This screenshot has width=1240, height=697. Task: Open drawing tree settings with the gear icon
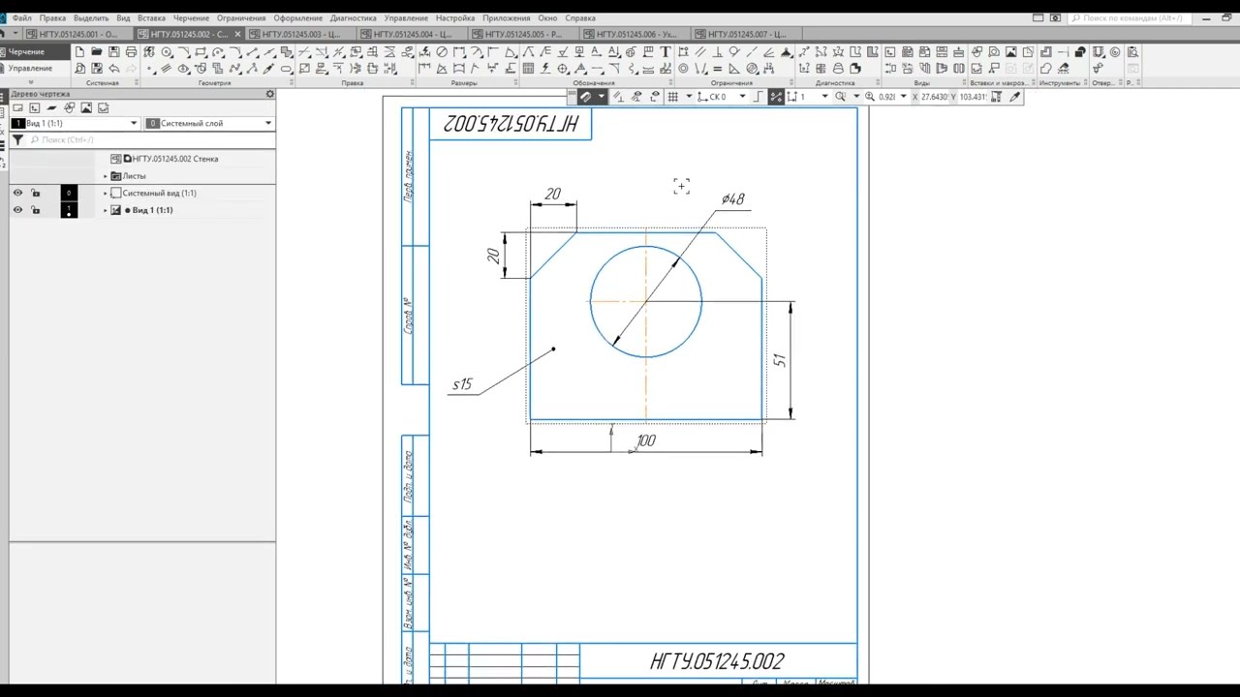[x=269, y=94]
